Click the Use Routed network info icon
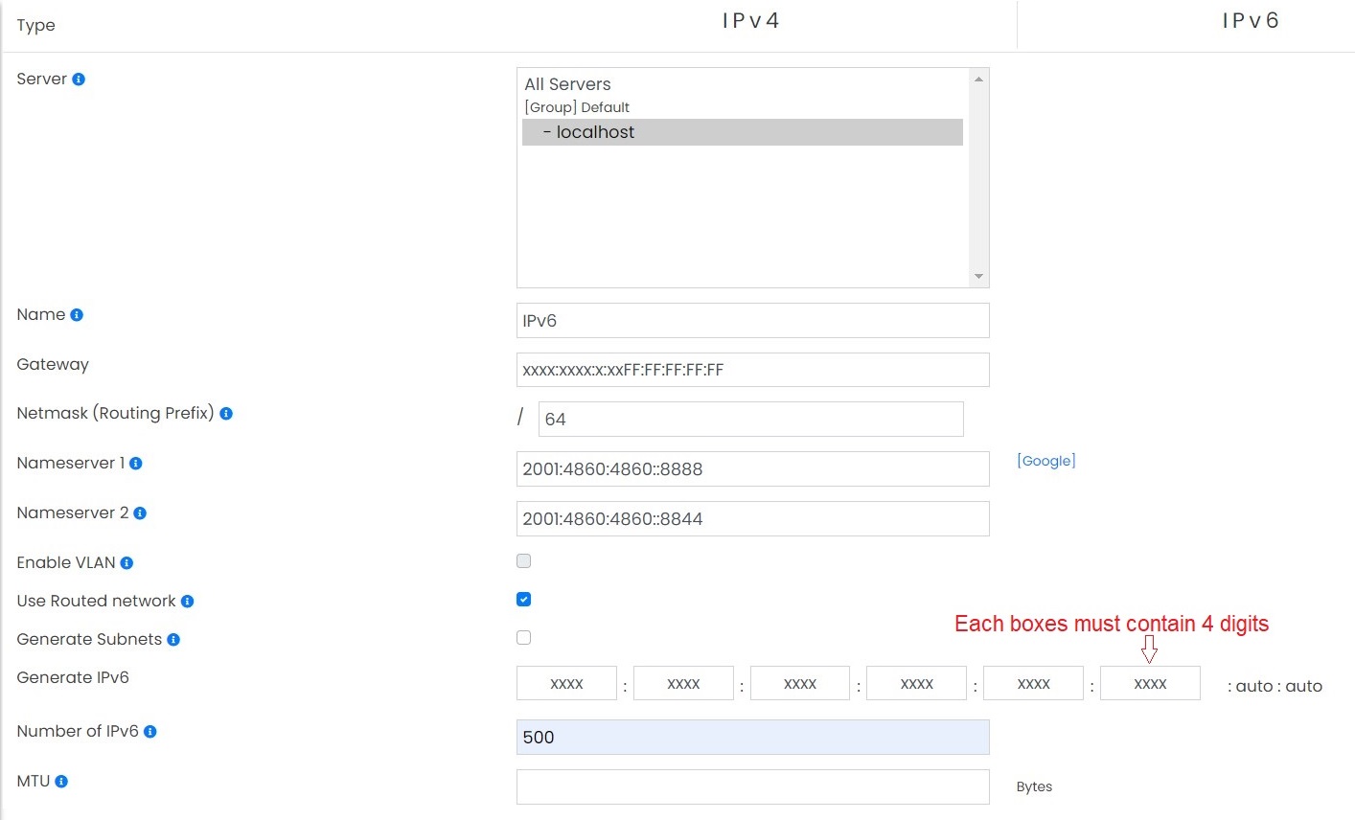 (x=190, y=601)
